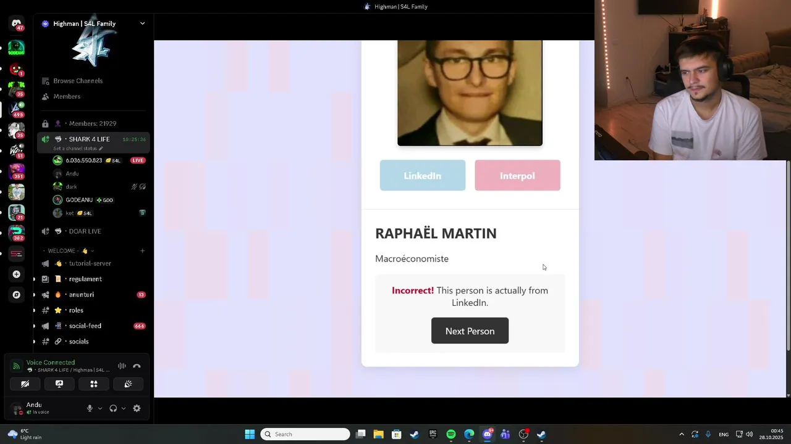
Task: Open the server with 382 badge
Action: coord(17,233)
